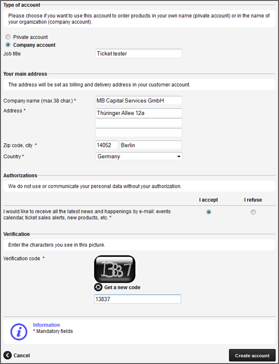Click the Cancel back-arrow icon
Screen dimensions: 279x364
(7, 355)
